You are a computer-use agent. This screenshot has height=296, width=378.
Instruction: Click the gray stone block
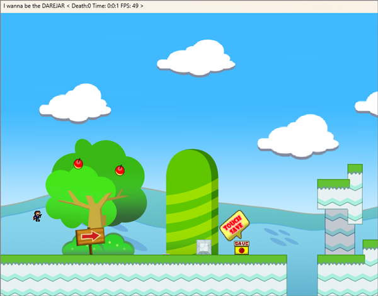[204, 247]
